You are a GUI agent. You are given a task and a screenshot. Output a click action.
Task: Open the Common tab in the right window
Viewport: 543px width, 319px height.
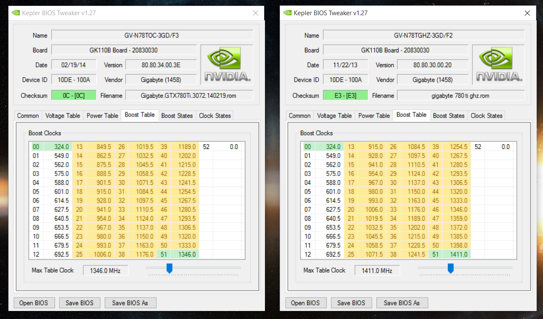tap(300, 116)
